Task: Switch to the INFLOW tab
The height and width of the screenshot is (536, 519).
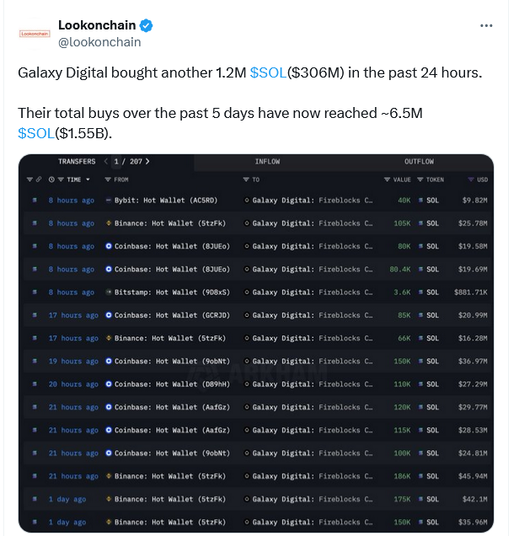Action: [x=267, y=161]
